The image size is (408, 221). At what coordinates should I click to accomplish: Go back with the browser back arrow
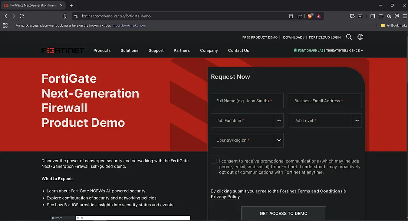tap(6, 16)
